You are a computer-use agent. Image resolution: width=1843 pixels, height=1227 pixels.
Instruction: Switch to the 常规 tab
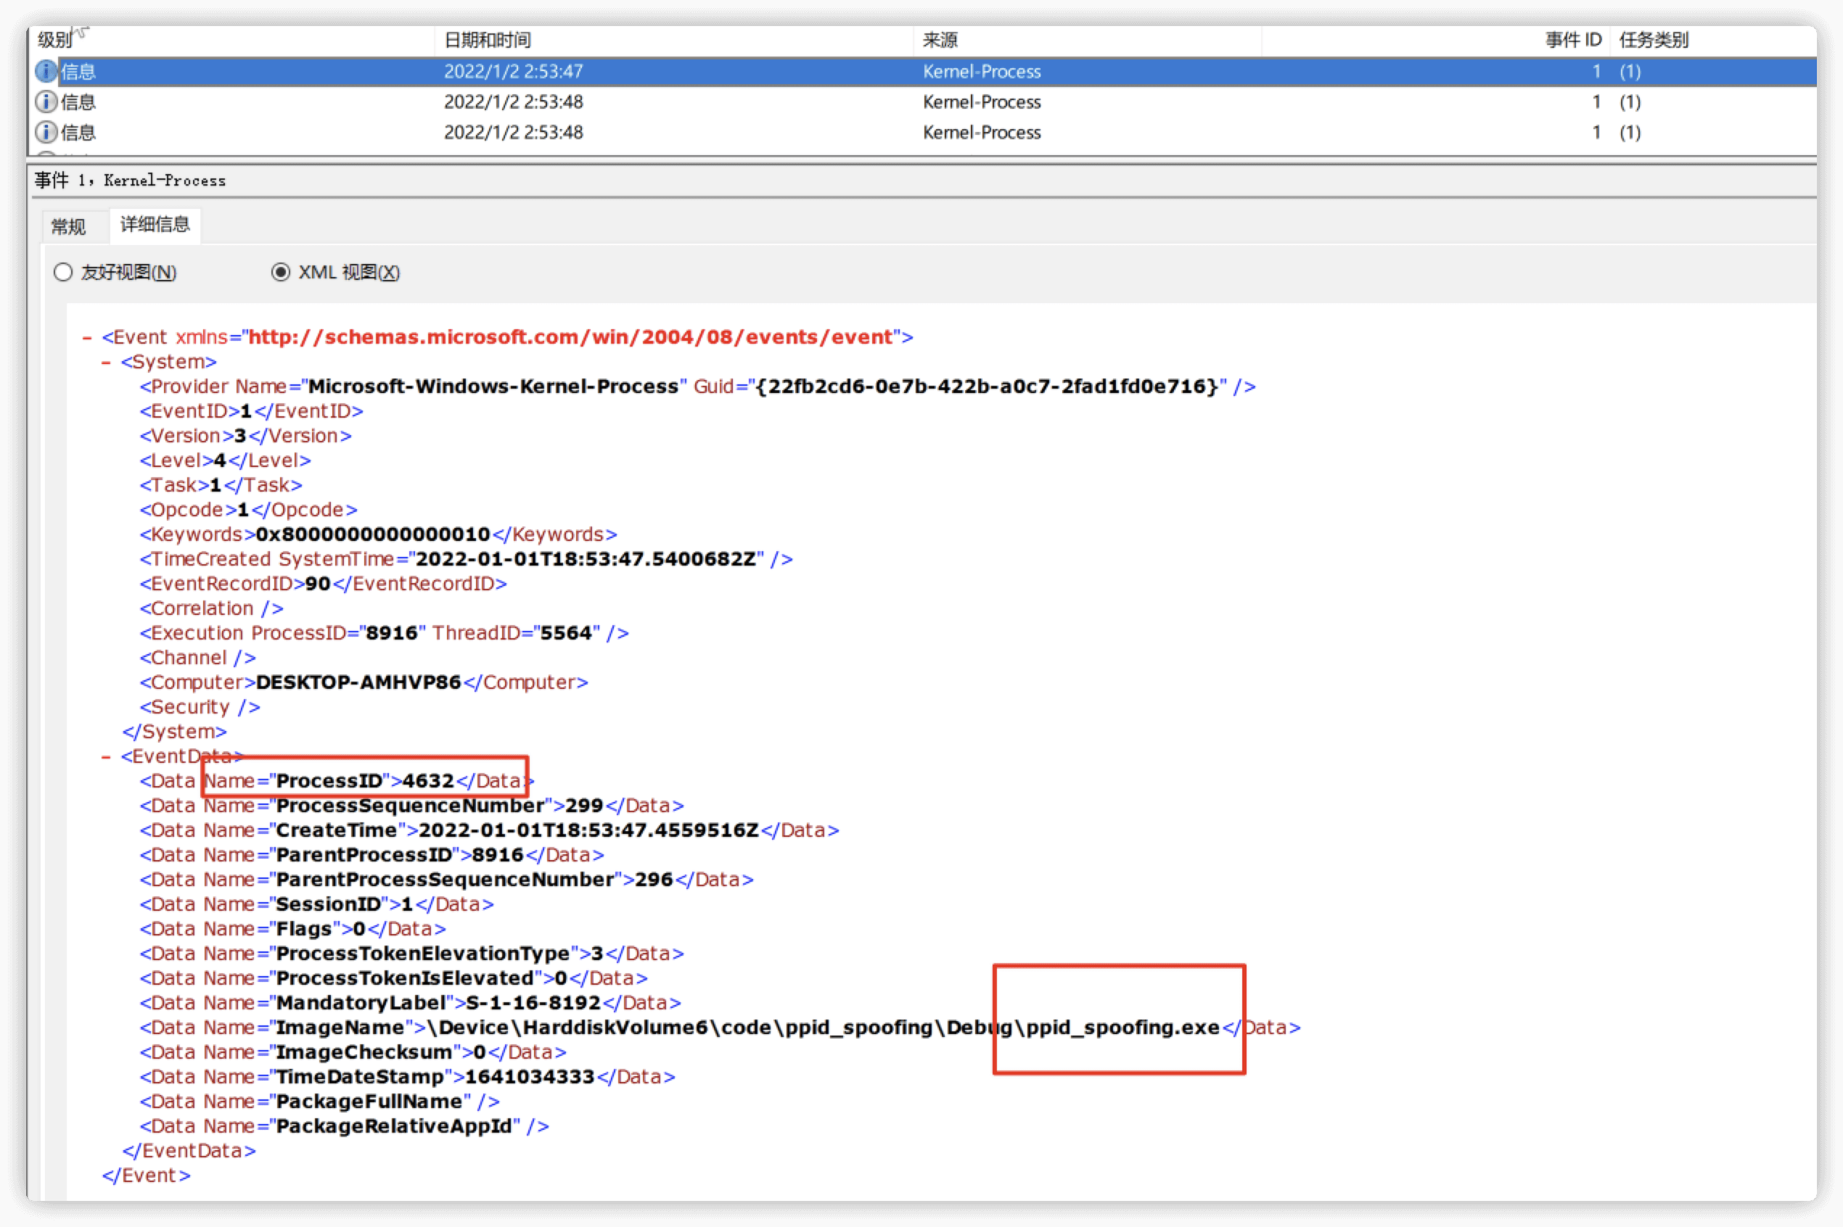pyautogui.click(x=68, y=227)
